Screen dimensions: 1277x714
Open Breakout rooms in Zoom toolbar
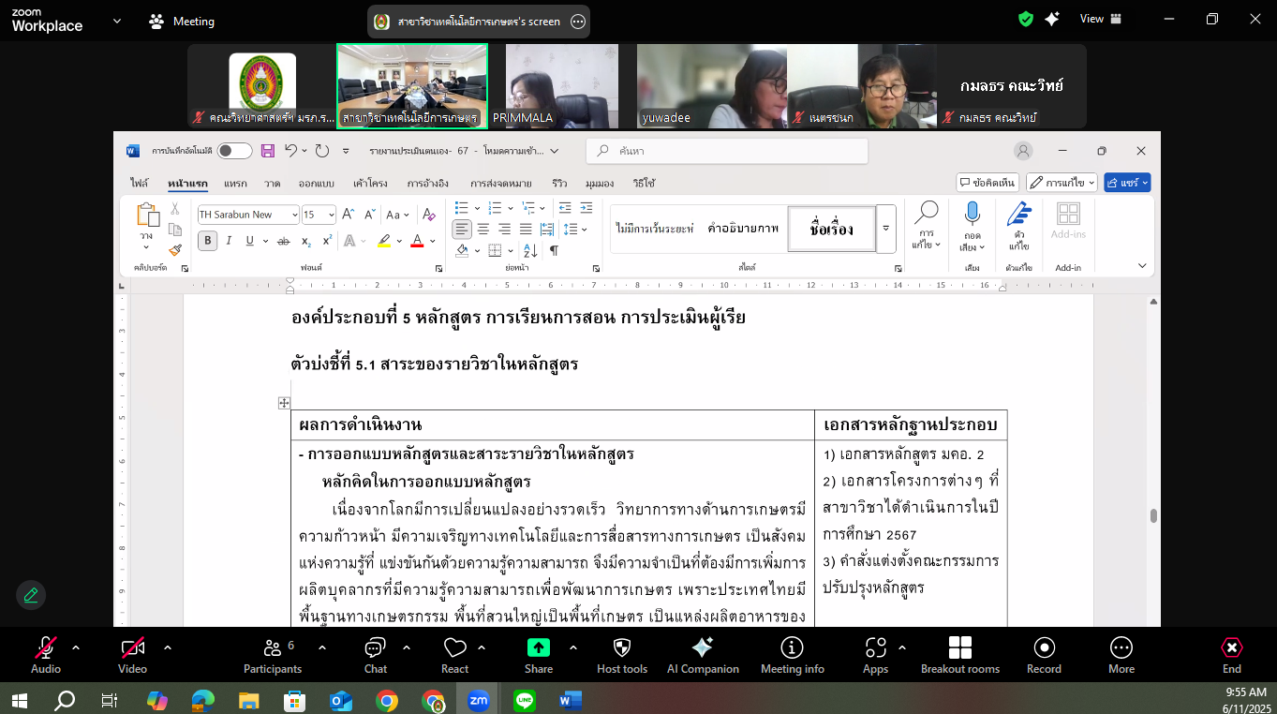959,648
